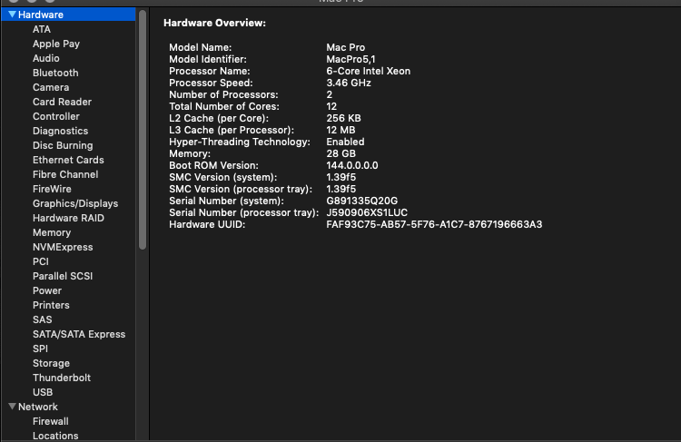Show Bluetooth hardware information
This screenshot has width=681, height=442.
click(55, 73)
